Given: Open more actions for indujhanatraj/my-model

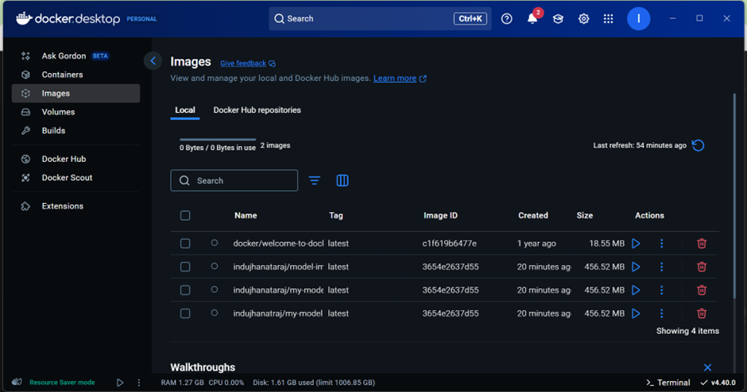Looking at the screenshot, I should 661,313.
